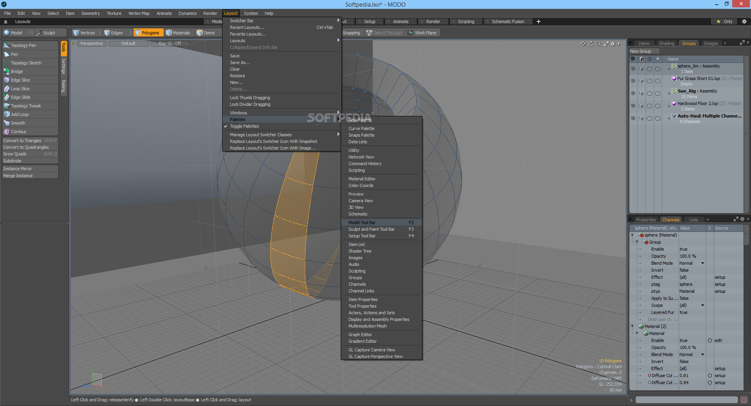
Task: Switch to the Shading tab
Action: tap(666, 43)
